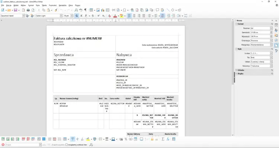Click the Sum (Sigma) icon in table toolbar
This screenshot has height=148, width=279.
click(163, 139)
